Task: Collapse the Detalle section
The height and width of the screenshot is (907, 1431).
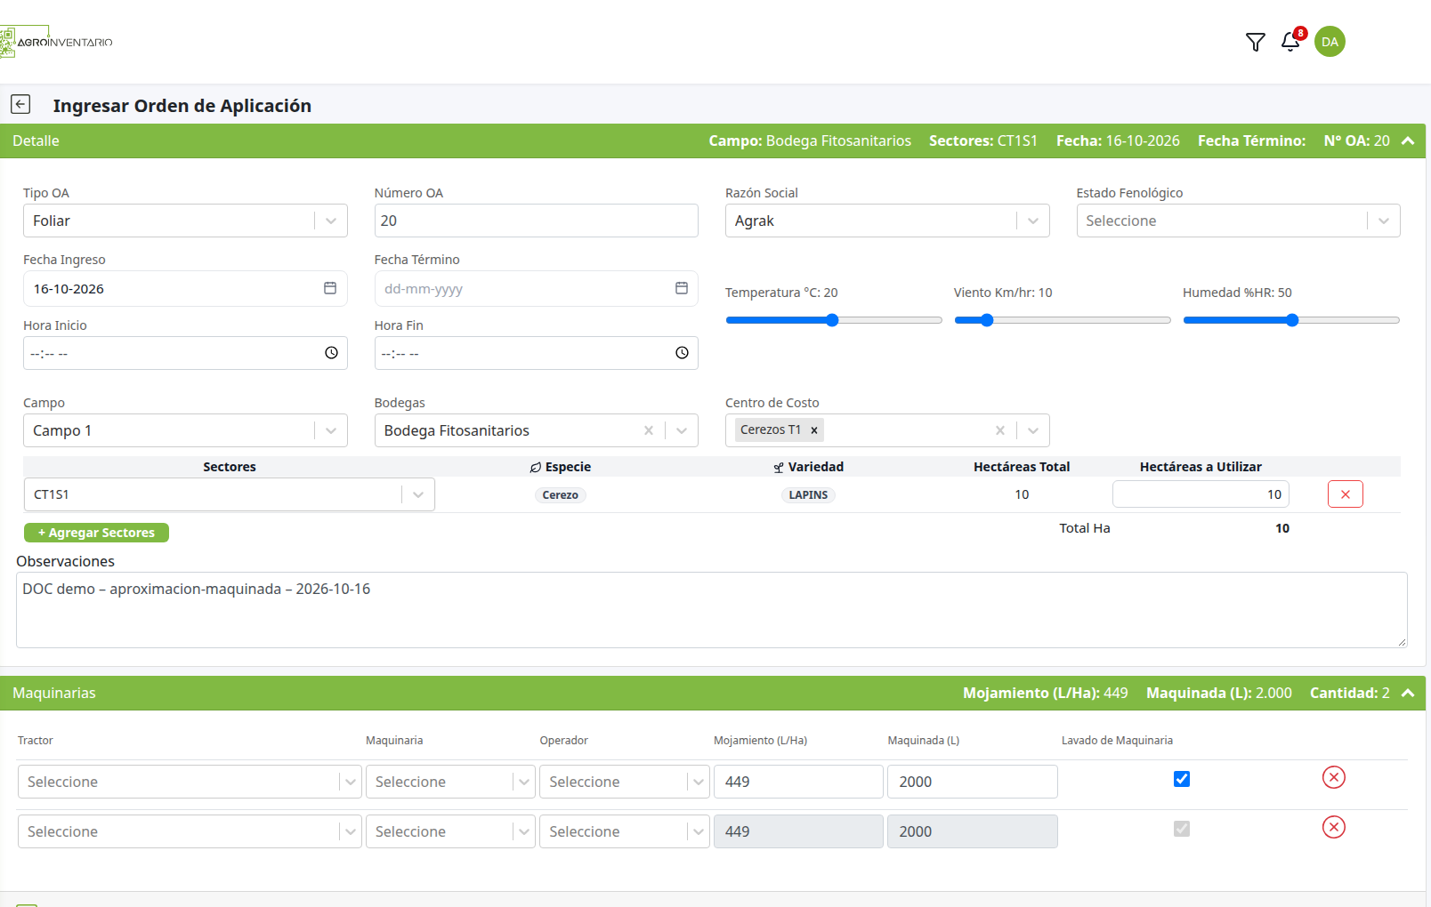Action: pos(1408,140)
